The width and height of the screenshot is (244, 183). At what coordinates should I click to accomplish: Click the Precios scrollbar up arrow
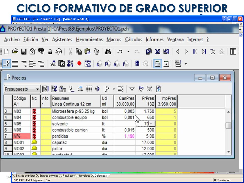click(x=228, y=112)
